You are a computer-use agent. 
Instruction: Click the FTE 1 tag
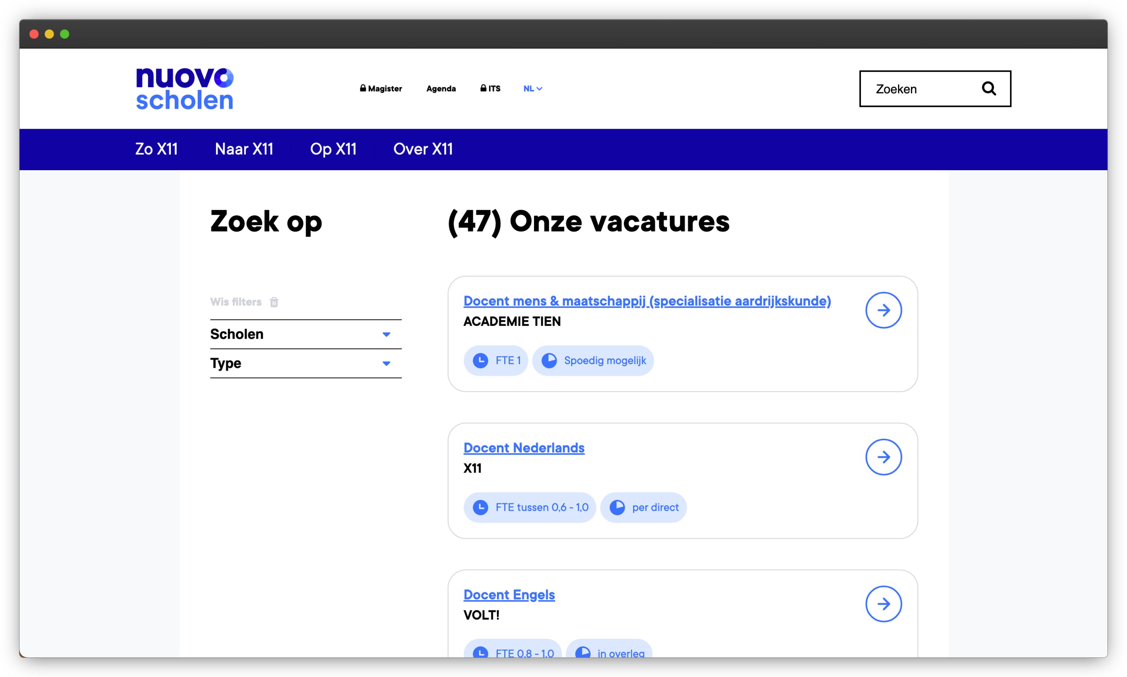[x=496, y=361]
